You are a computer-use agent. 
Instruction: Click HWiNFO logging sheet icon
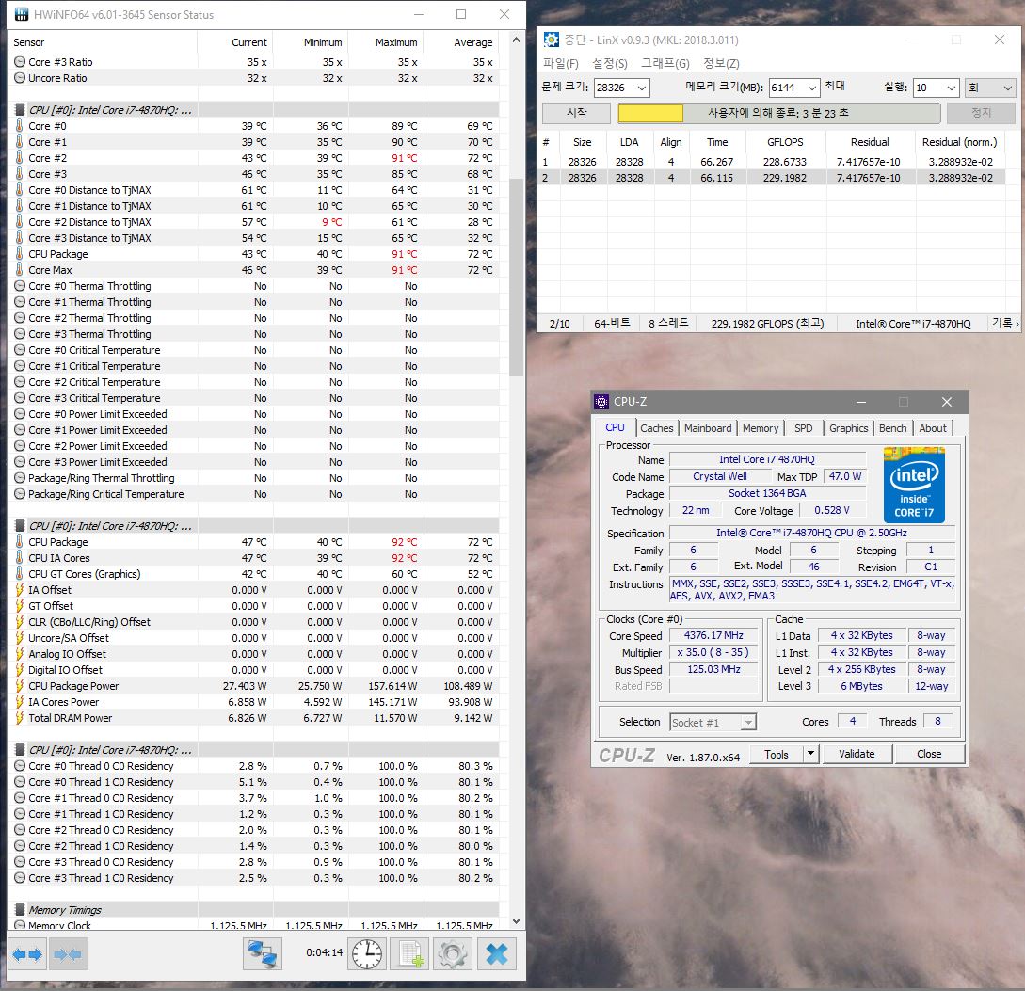410,954
